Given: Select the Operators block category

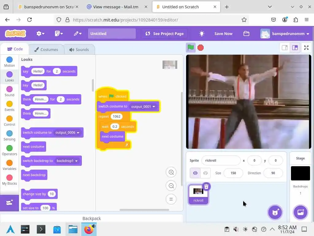Looking at the screenshot, I should [x=10, y=150].
